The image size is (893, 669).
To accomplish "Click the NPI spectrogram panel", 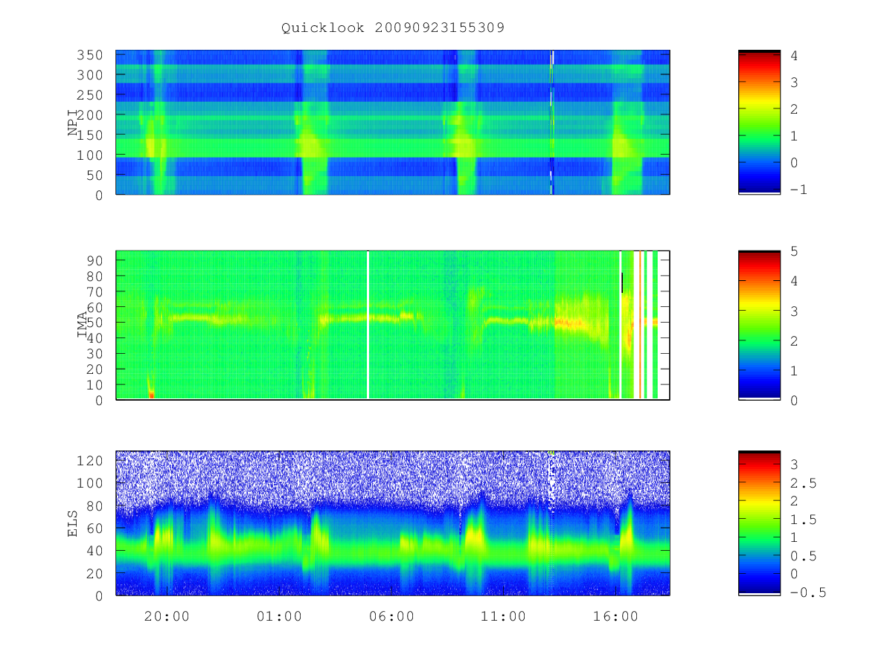I will pos(393,122).
